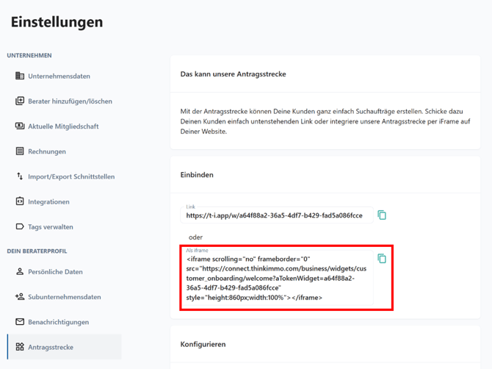The height and width of the screenshot is (369, 492).
Task: Click the Link URL input field
Action: [274, 215]
